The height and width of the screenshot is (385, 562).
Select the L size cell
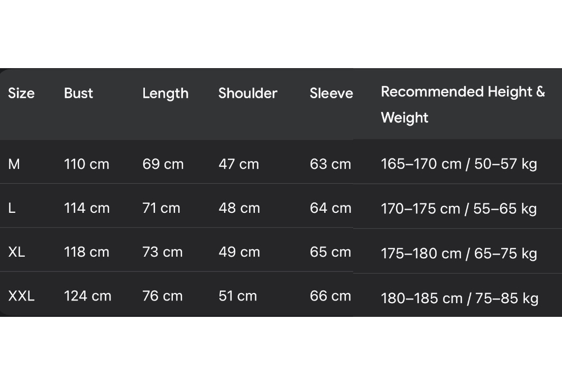coord(12,208)
